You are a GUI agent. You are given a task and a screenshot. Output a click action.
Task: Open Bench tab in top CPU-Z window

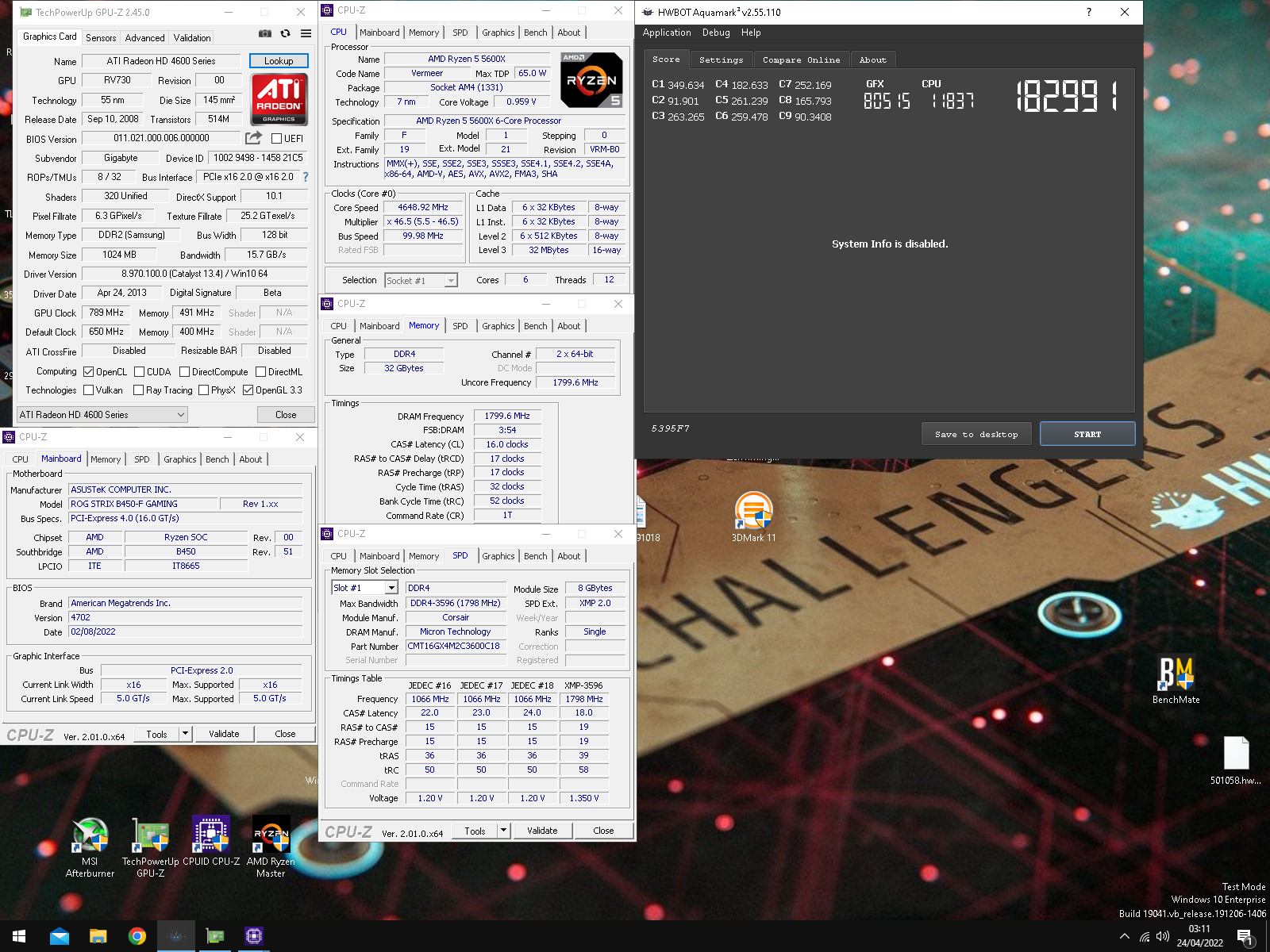tap(536, 33)
